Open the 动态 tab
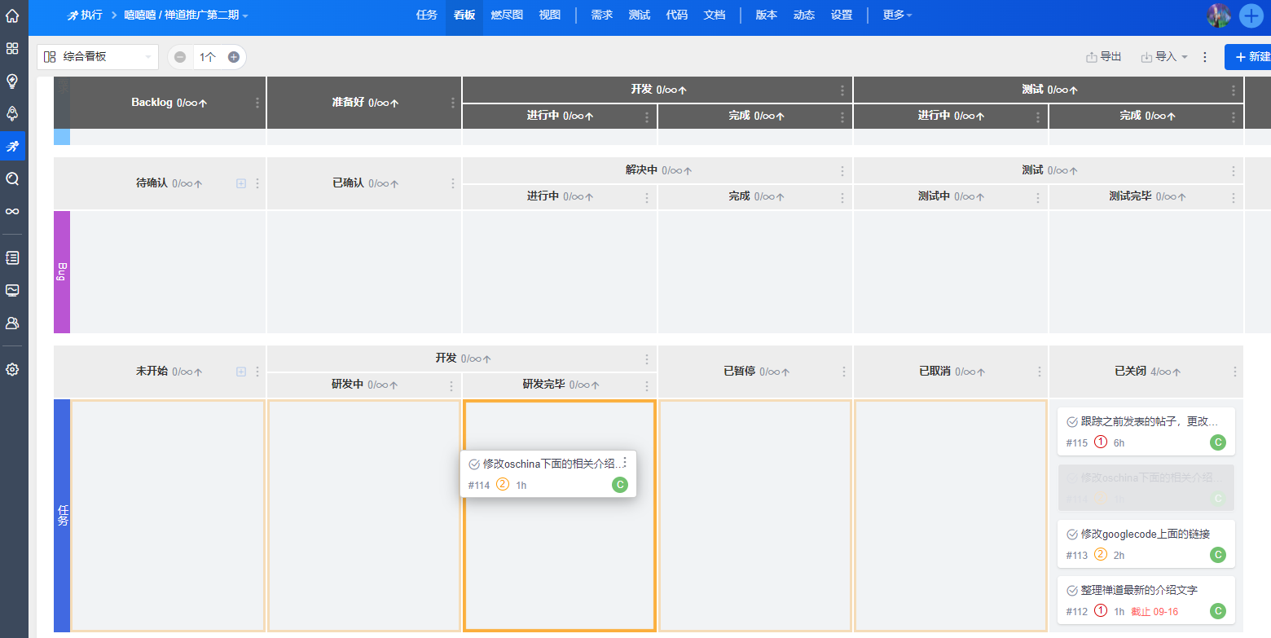1271x638 pixels. pos(804,15)
